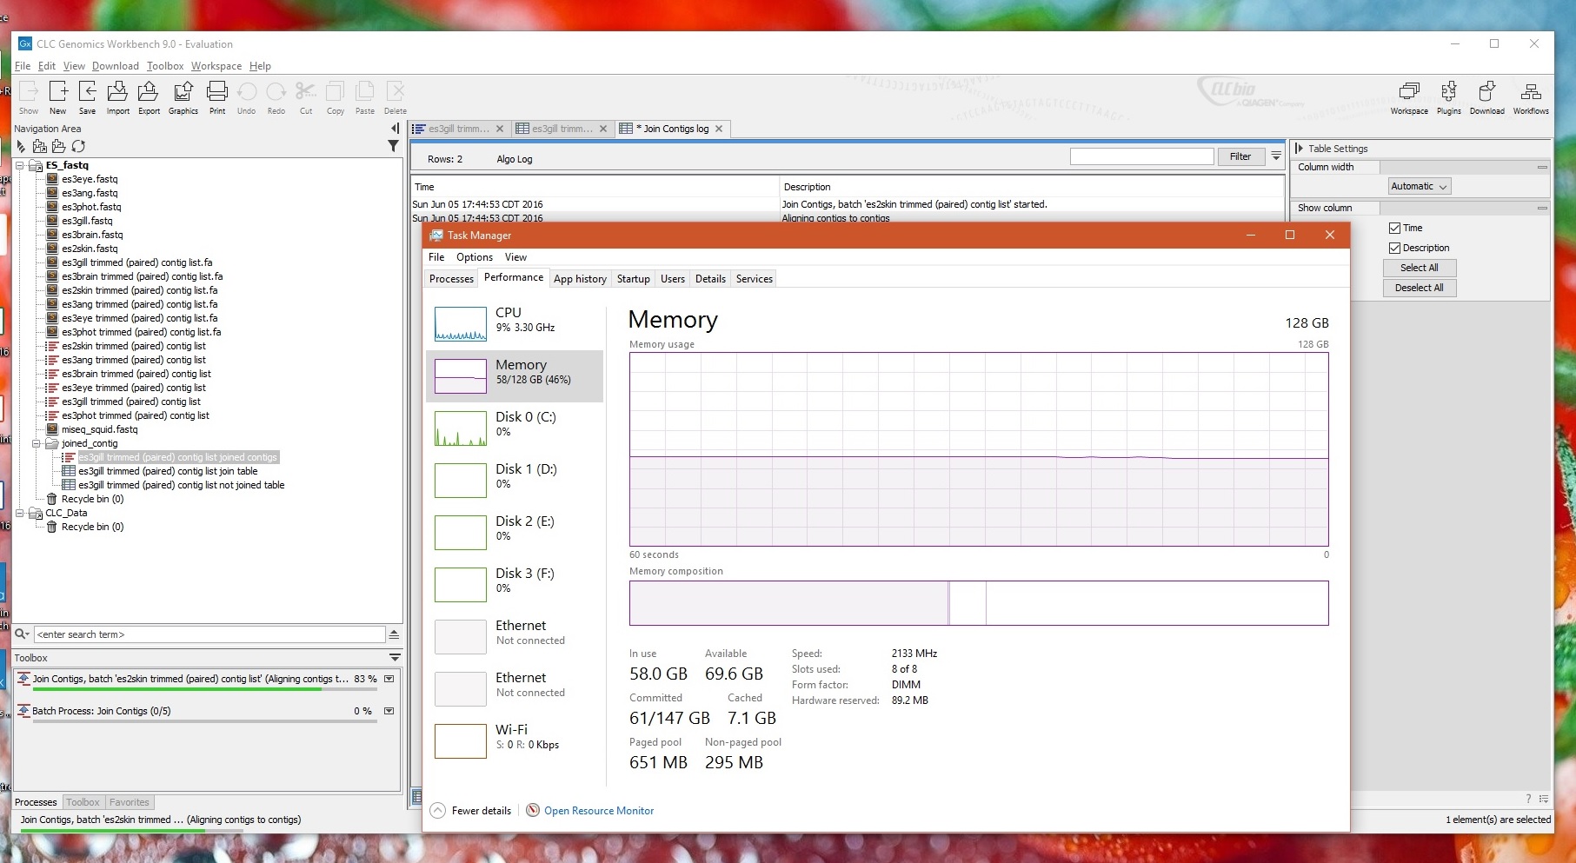This screenshot has height=863, width=1576.
Task: Click the Undo toolbar icon
Action: tap(247, 96)
